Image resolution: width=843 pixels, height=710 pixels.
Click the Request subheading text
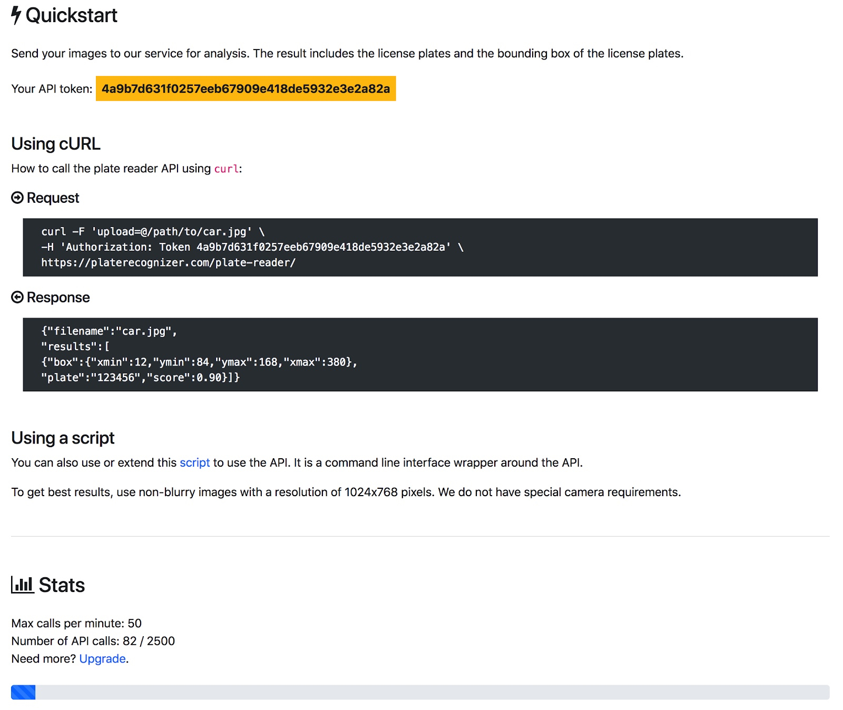[53, 198]
